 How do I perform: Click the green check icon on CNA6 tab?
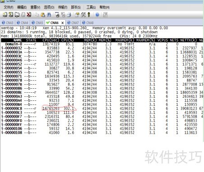coord(48,23)
